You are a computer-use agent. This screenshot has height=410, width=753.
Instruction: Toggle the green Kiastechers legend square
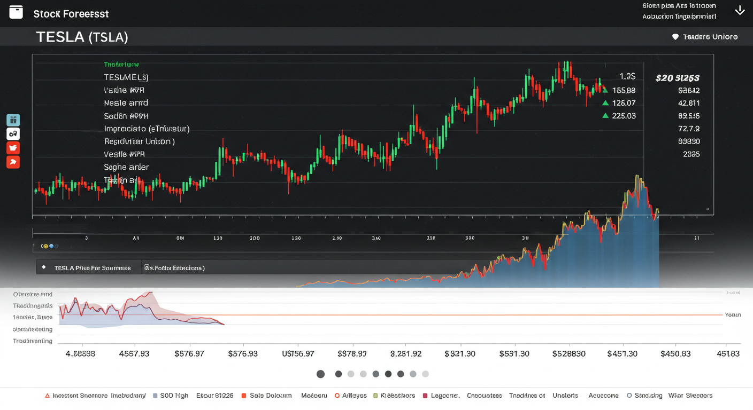pyautogui.click(x=375, y=396)
